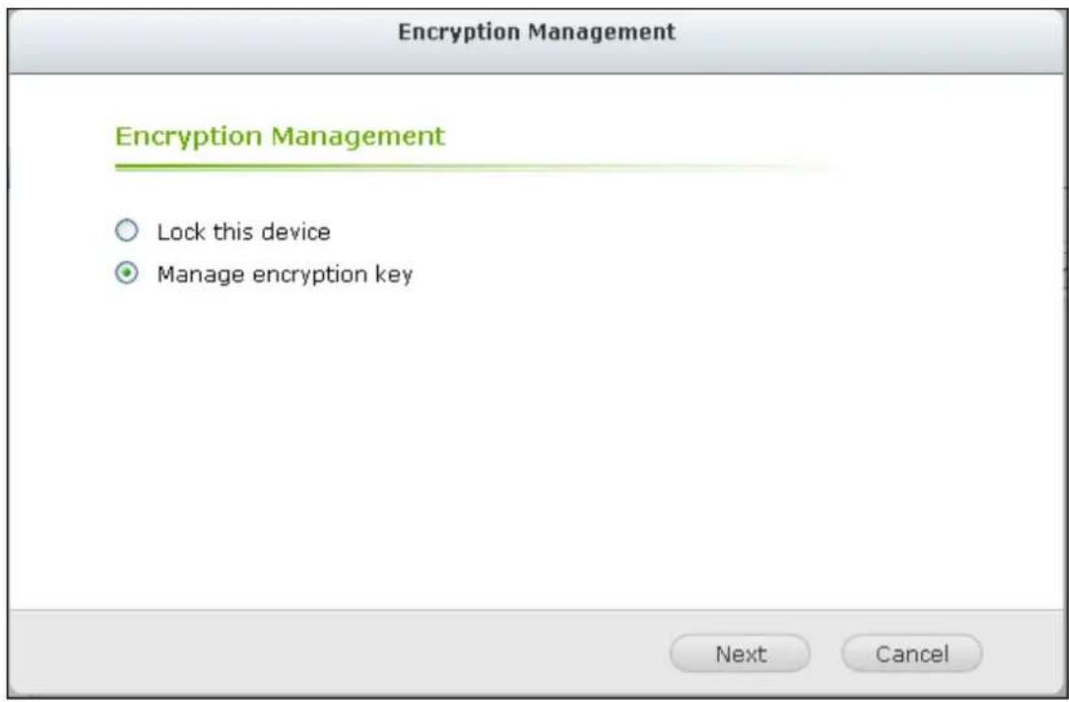The image size is (1069, 702).
Task: Click the dialog title bar "Encryption Management"
Action: tap(536, 32)
